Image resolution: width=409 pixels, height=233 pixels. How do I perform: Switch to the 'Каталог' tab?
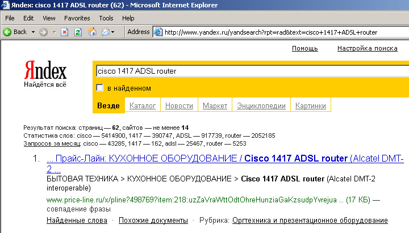143,105
